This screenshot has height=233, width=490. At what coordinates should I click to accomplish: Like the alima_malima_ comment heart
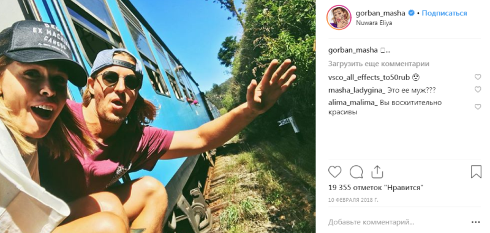click(x=478, y=106)
